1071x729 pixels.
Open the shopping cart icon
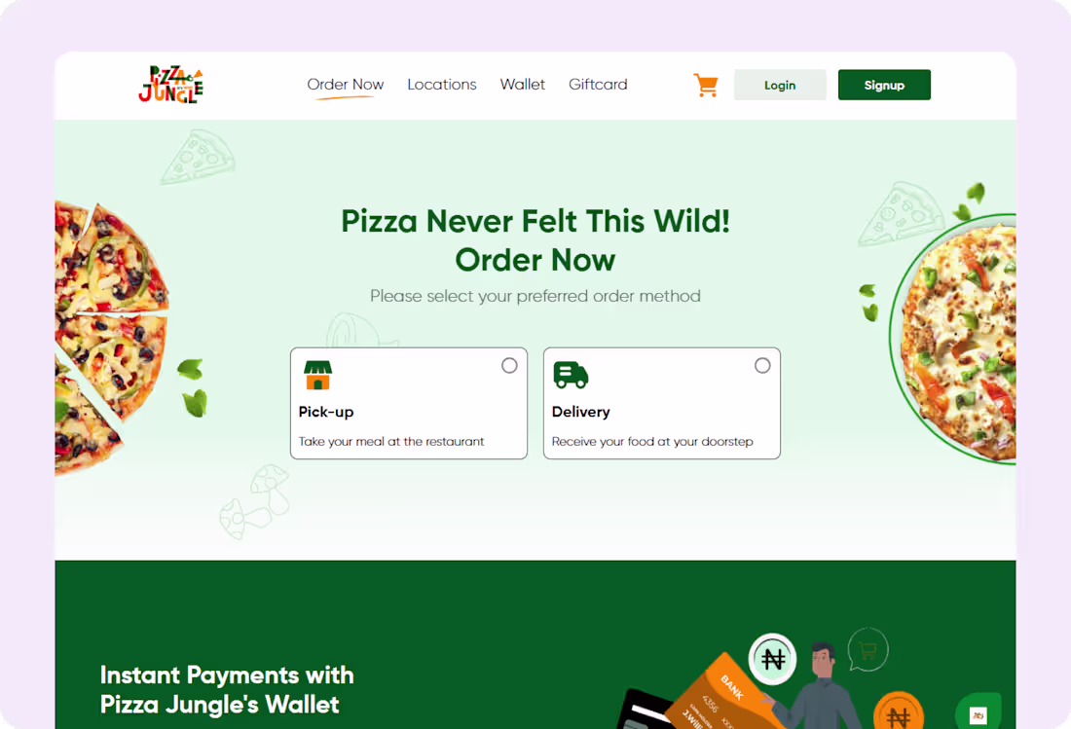[706, 86]
